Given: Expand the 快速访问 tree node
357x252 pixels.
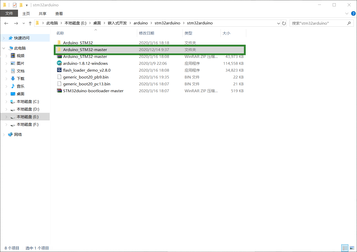Looking at the screenshot, I should coord(4,38).
